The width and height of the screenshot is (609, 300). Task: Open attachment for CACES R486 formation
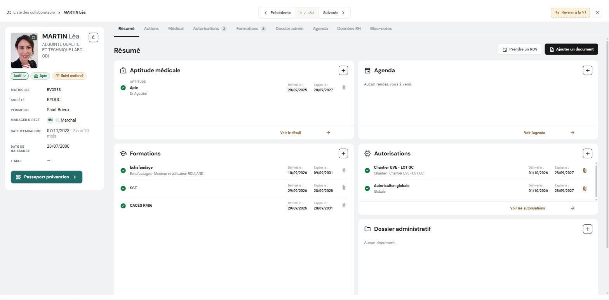344,205
